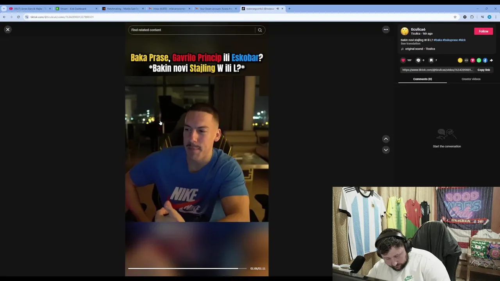Seek on the video progress bar
Screen dimensions: 500x281
tap(187, 269)
